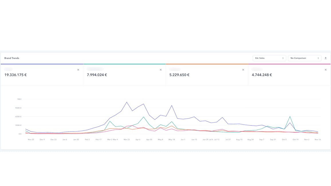Remove the 5.229.650 € brand card
Viewport: 331px width, 186px height.
(x=243, y=70)
